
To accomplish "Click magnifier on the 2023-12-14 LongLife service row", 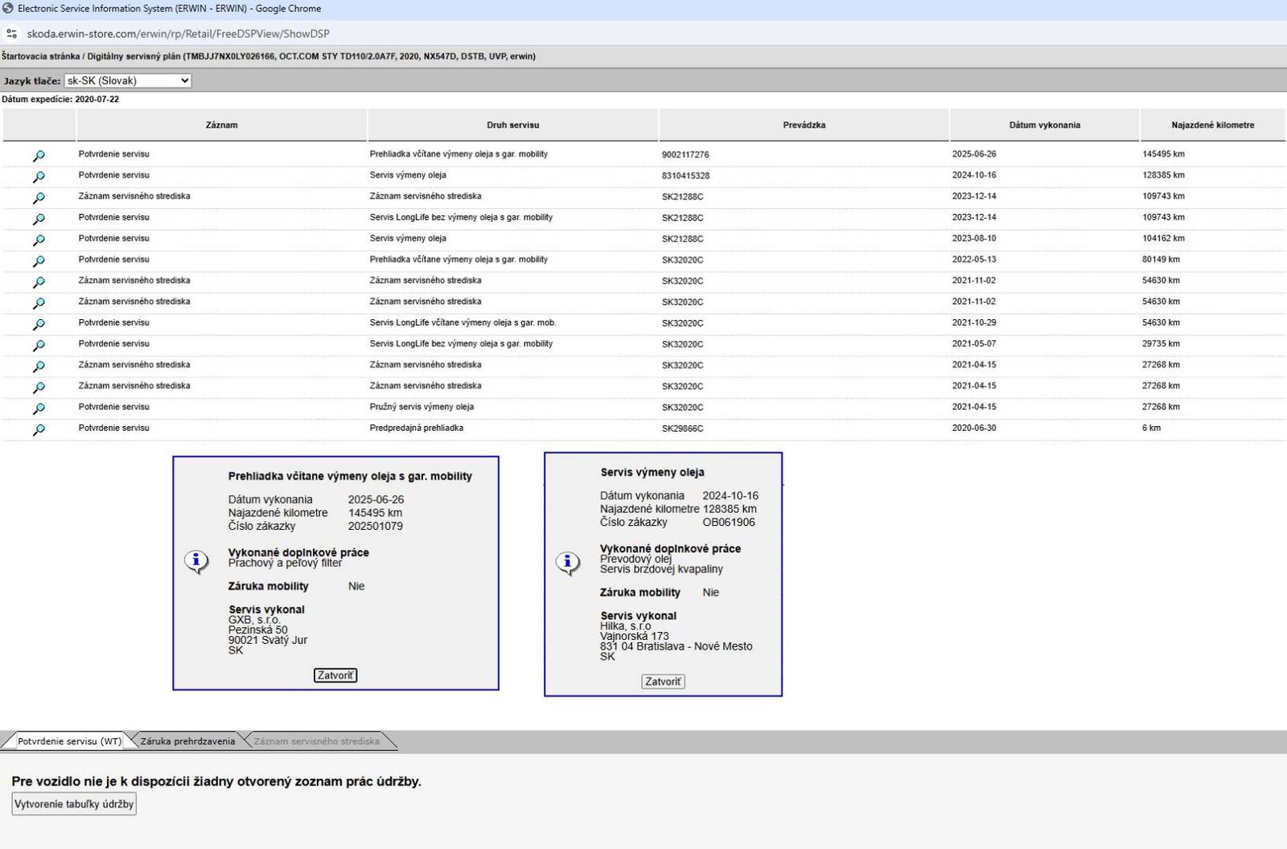I will coord(39,219).
